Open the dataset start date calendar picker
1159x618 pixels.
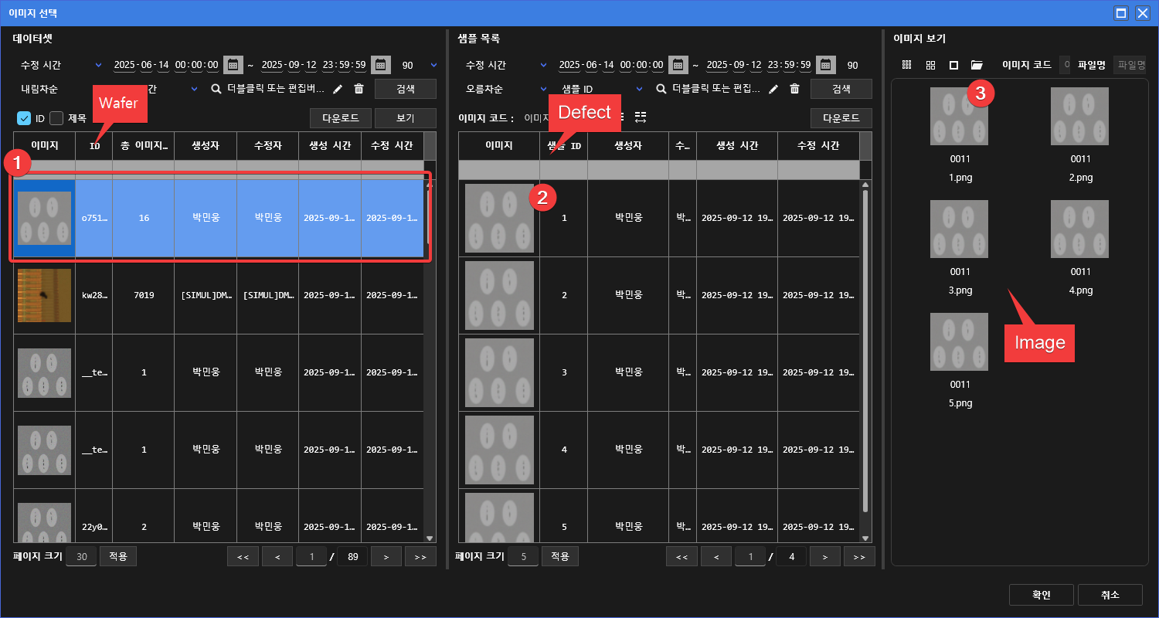pyautogui.click(x=233, y=65)
